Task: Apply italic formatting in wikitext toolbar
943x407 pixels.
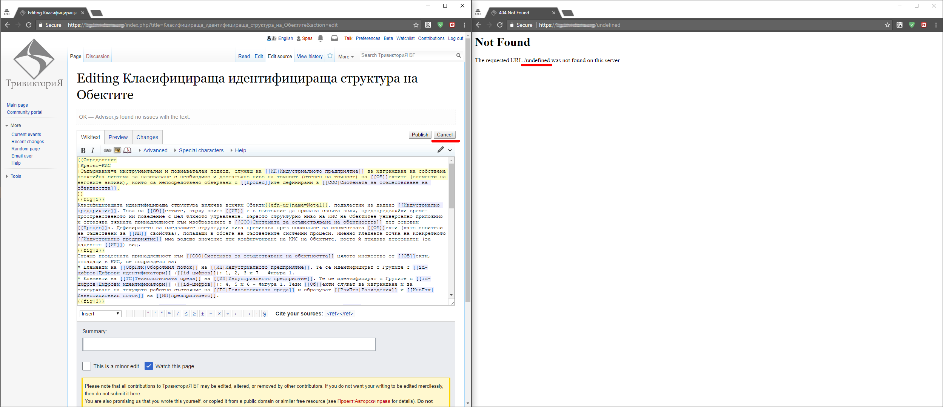Action: coord(92,150)
